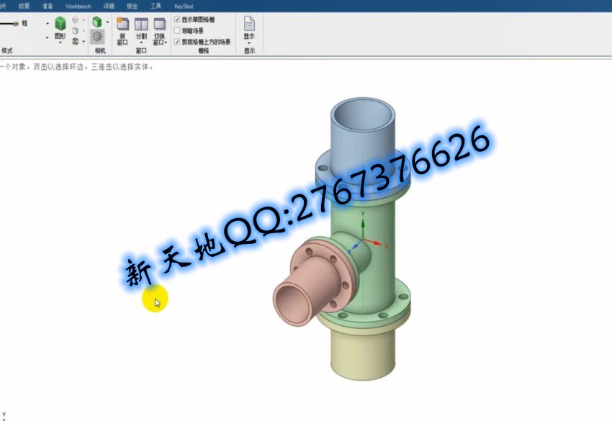Toggle the 显示草图栅格 checkbox
The image size is (612, 421).
(178, 20)
